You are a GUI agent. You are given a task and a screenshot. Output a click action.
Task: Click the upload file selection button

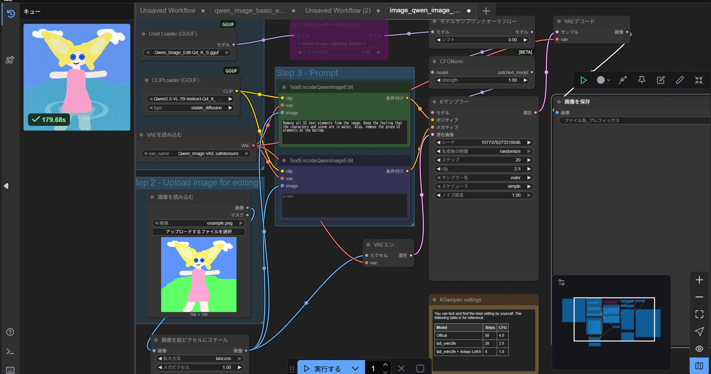click(x=199, y=232)
